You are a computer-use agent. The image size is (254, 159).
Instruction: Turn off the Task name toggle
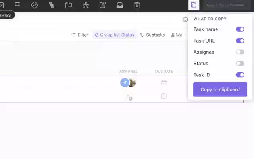240,29
